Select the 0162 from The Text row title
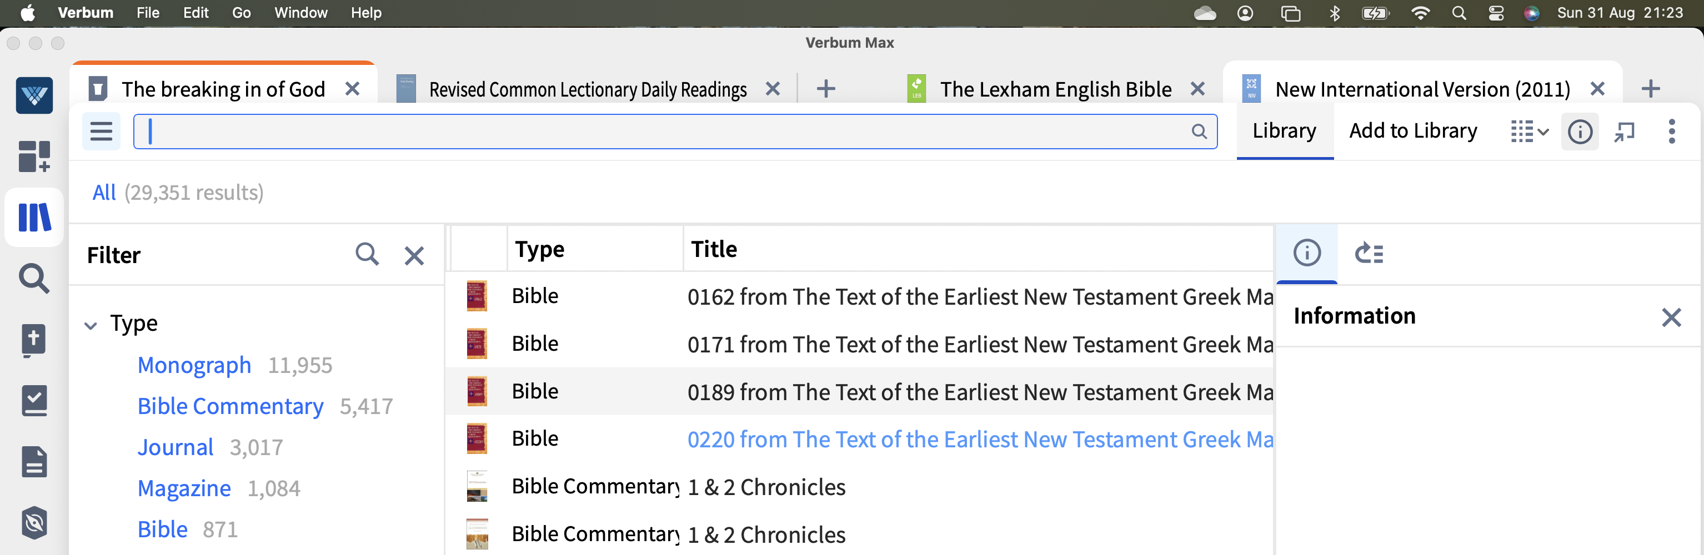The width and height of the screenshot is (1704, 555). (980, 297)
